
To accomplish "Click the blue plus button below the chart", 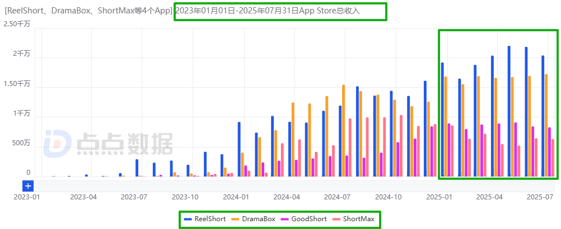I will tap(28, 186).
